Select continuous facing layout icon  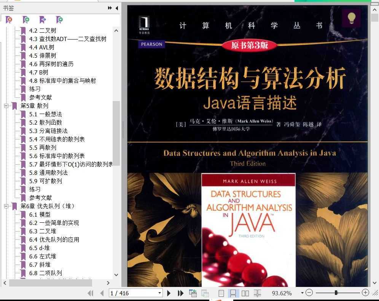click(x=257, y=293)
